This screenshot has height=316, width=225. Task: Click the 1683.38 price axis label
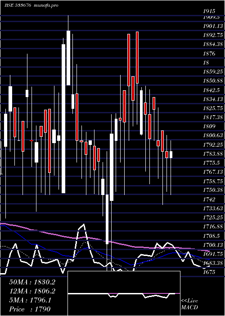(x=213, y=263)
